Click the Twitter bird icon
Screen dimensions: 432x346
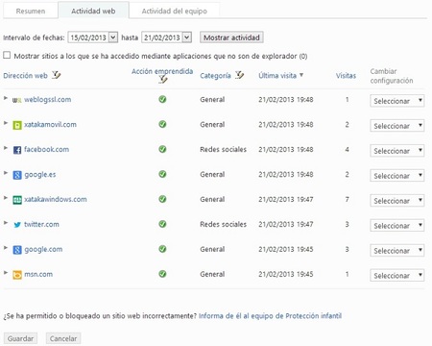17,225
